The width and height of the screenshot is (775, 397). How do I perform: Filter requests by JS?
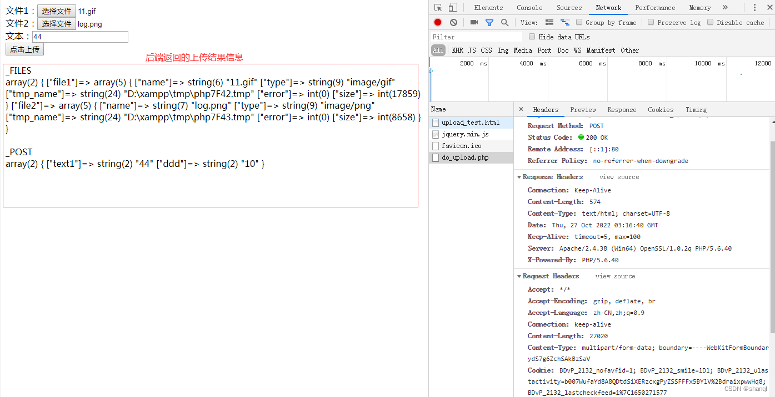click(472, 50)
